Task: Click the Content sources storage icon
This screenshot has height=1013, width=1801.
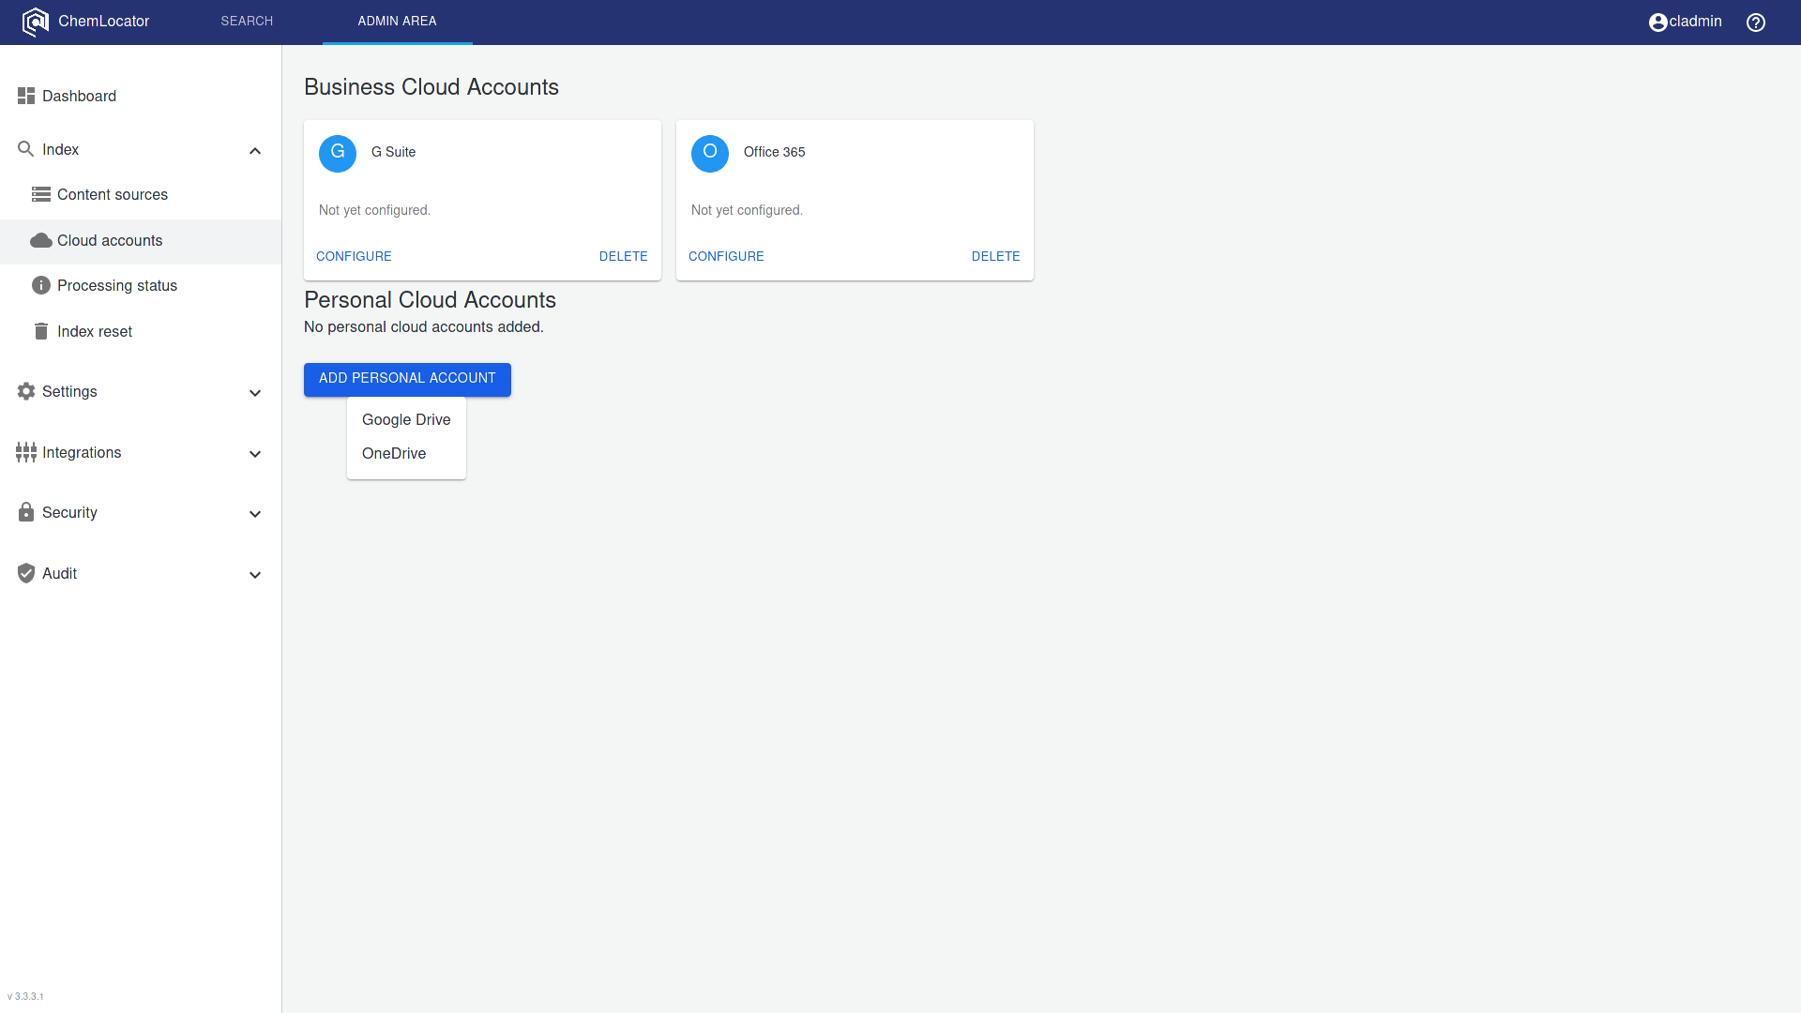Action: (x=41, y=194)
